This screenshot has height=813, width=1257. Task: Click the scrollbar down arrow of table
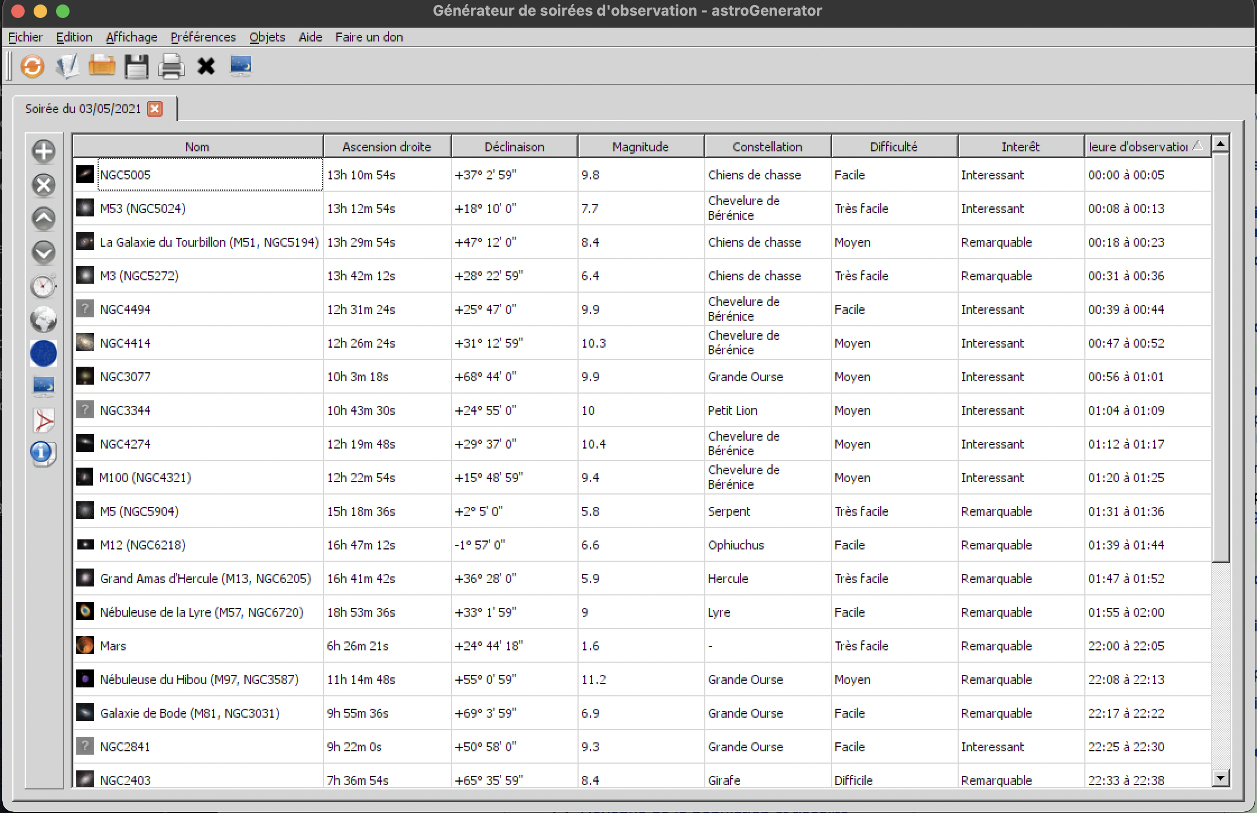(x=1221, y=778)
